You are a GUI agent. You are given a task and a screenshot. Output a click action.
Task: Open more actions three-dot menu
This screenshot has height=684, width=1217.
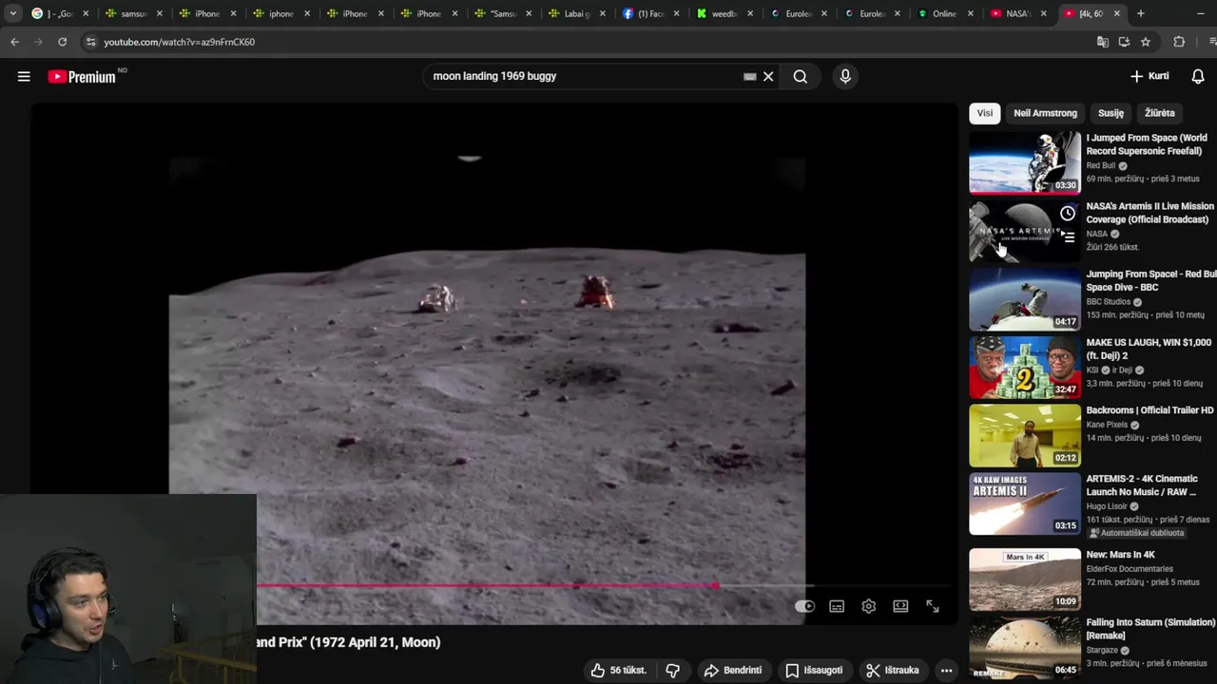pos(946,671)
